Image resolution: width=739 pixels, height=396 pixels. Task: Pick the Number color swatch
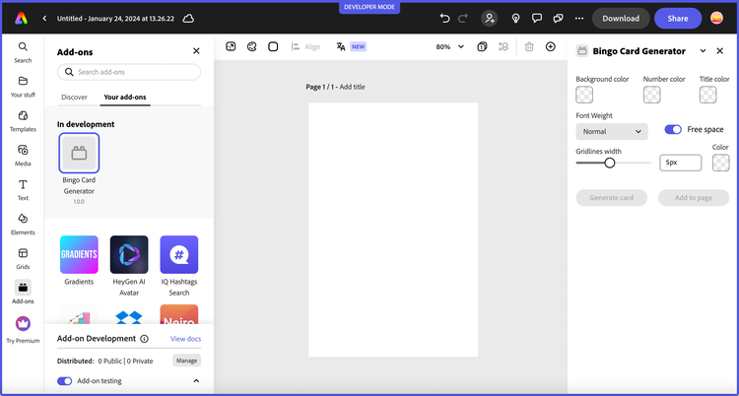click(652, 95)
